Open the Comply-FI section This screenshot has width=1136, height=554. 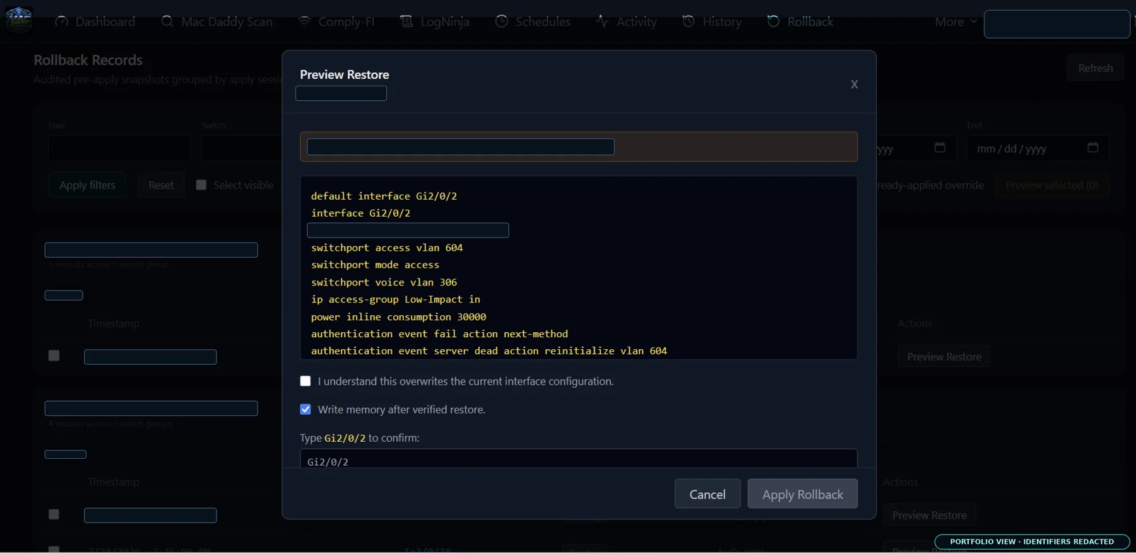coord(336,21)
